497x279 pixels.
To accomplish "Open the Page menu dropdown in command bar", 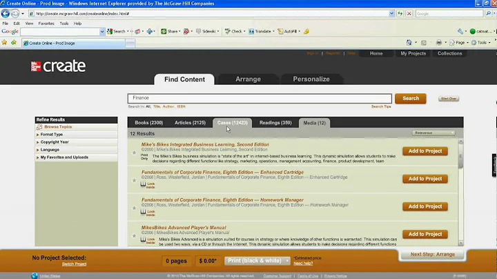I will [458, 43].
